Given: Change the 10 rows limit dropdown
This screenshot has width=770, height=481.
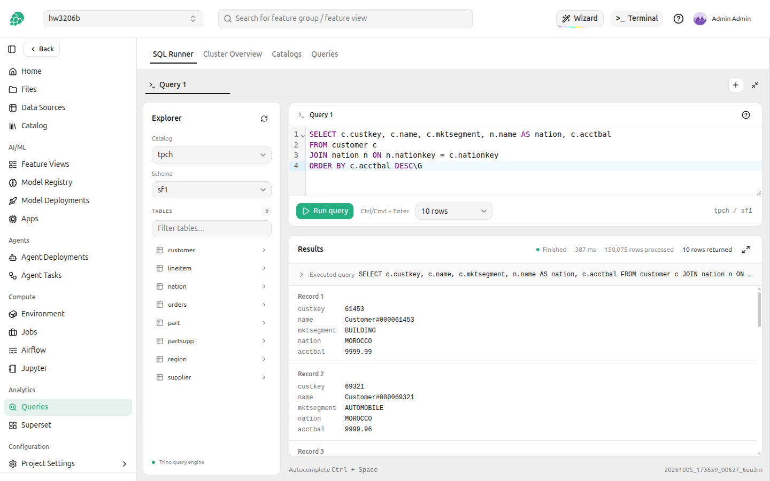Looking at the screenshot, I should 453,211.
